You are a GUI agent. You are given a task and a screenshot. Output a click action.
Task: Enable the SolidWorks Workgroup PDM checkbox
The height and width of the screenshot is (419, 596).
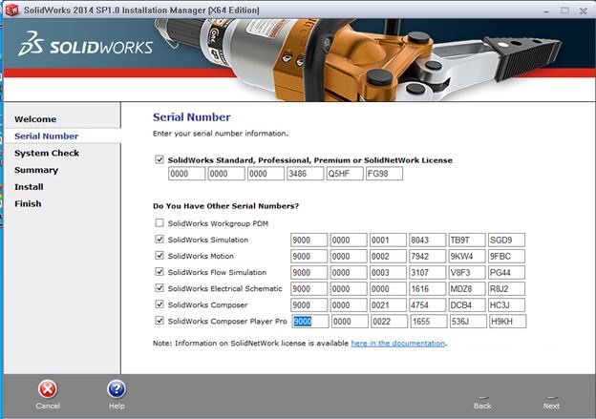click(x=160, y=222)
